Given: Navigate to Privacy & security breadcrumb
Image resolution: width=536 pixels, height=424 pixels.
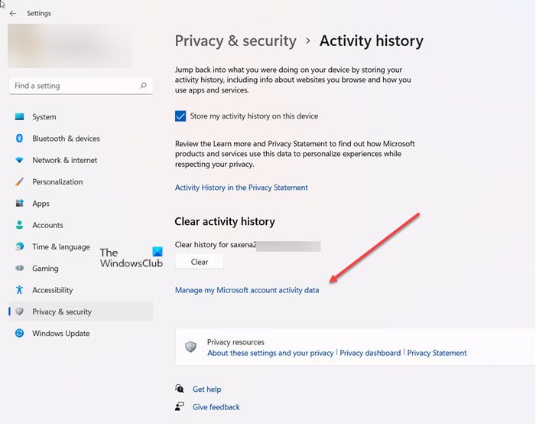Looking at the screenshot, I should [x=236, y=41].
